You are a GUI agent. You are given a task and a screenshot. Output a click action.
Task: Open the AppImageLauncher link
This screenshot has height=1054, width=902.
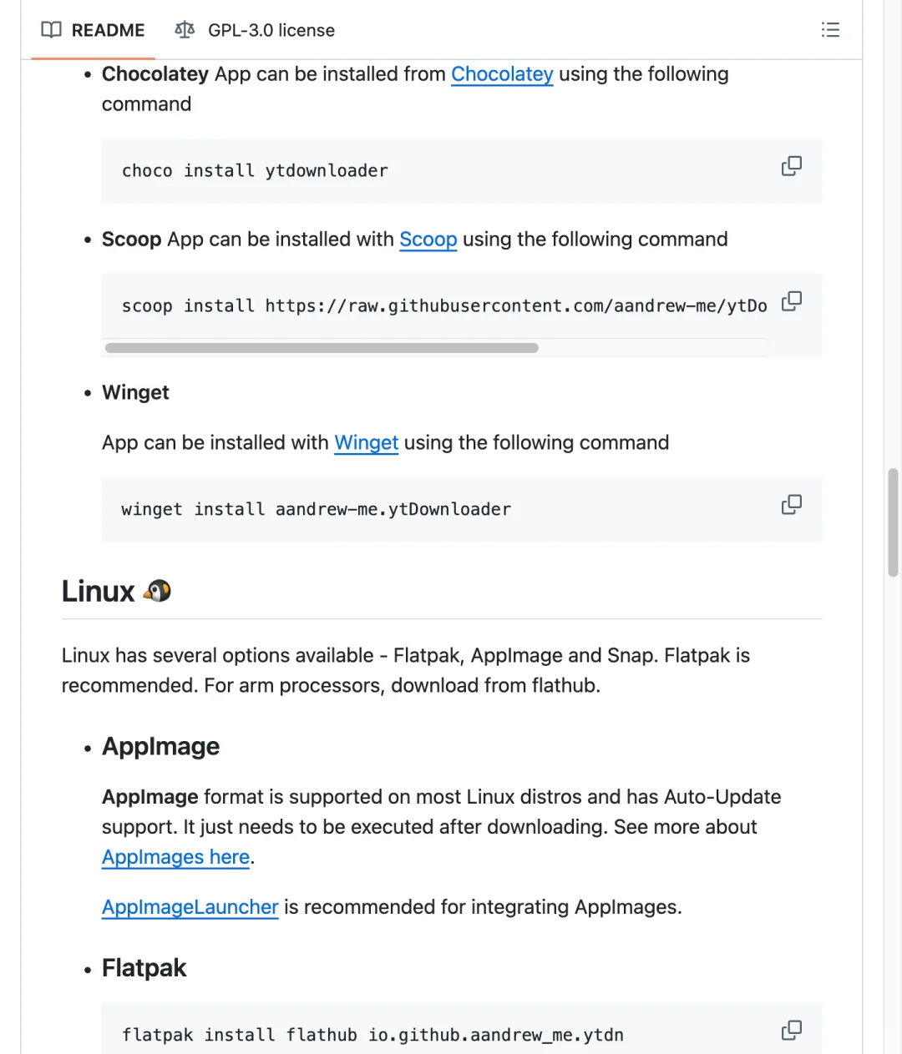pyautogui.click(x=190, y=907)
